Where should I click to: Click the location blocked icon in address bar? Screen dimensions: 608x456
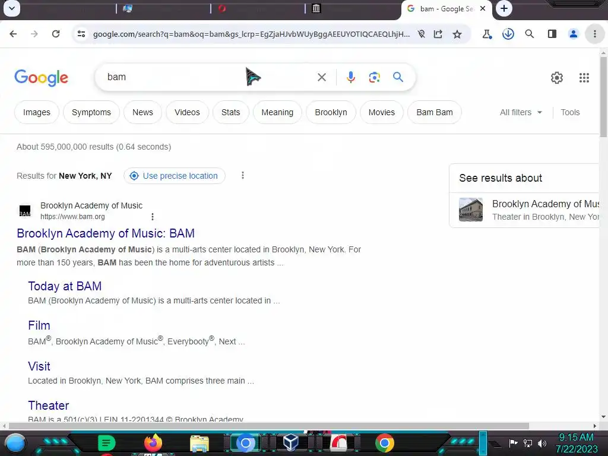422,34
